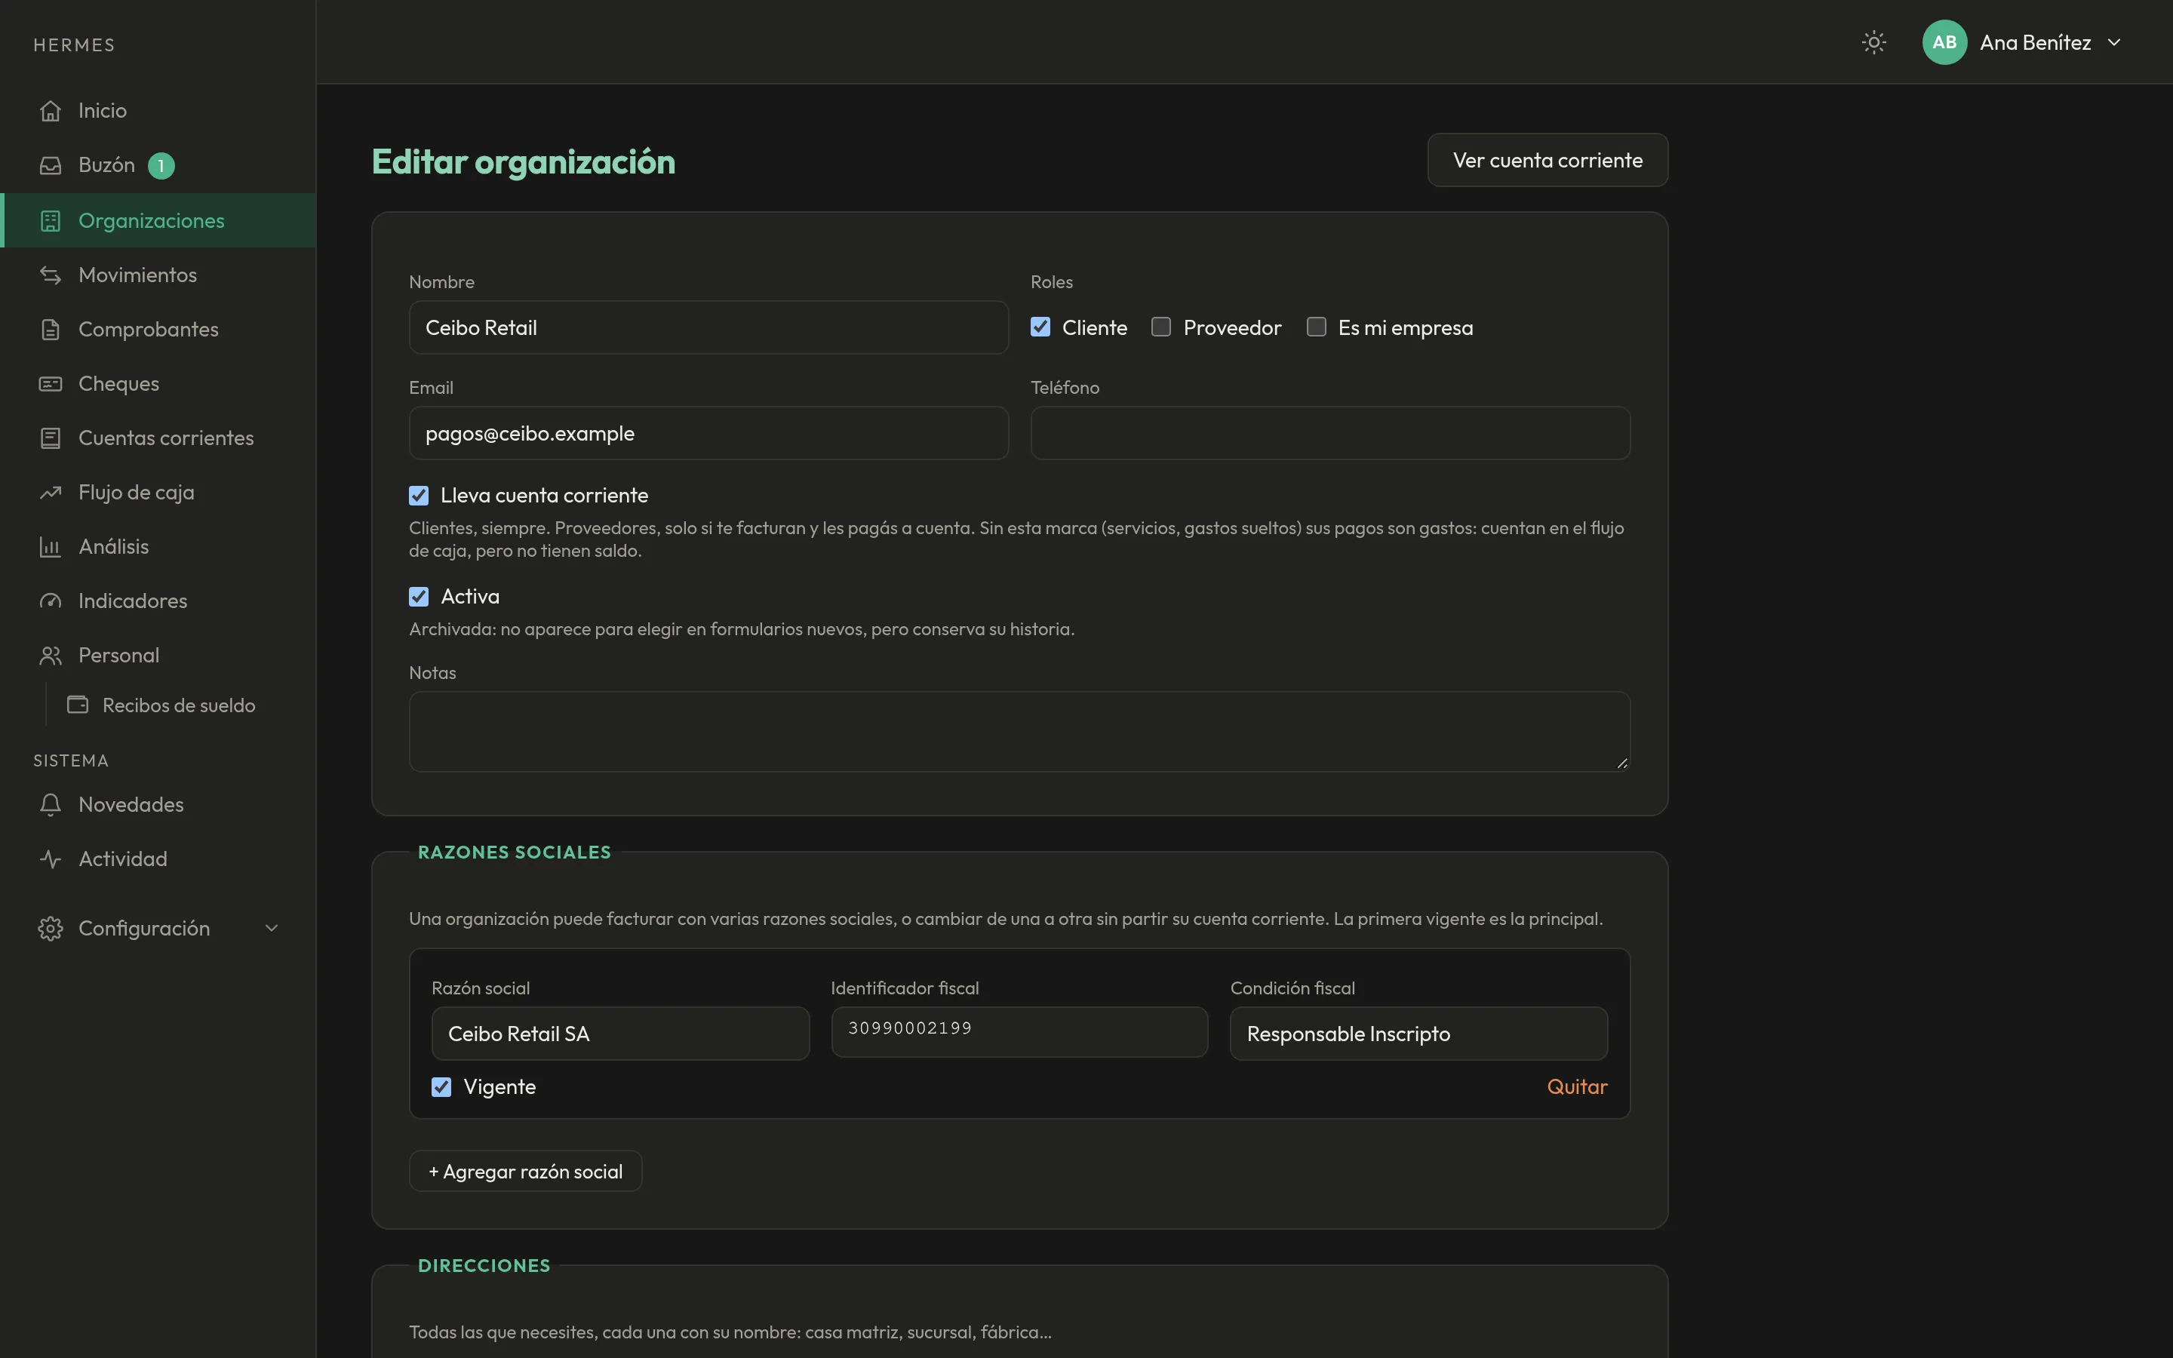Click the Personal people icon

tap(51, 656)
